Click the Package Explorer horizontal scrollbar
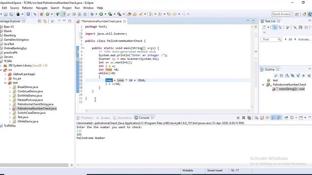The image size is (312, 175). click(34, 165)
